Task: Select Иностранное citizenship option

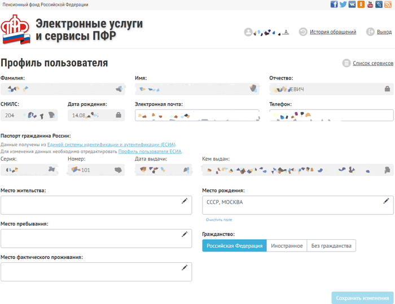Action: pyautogui.click(x=287, y=246)
